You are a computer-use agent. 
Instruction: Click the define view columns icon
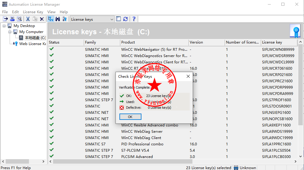pyautogui.click(x=118, y=19)
